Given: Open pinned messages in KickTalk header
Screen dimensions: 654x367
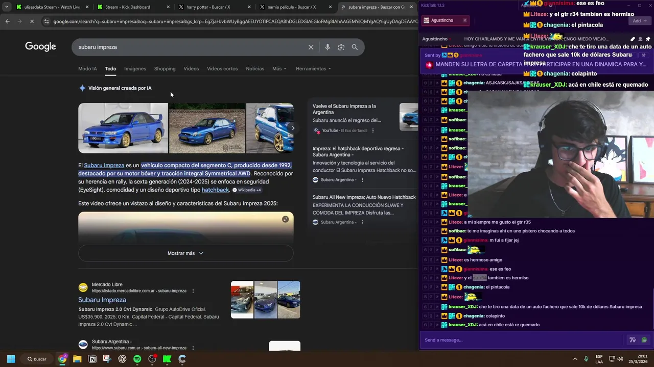Looking at the screenshot, I should point(648,39).
